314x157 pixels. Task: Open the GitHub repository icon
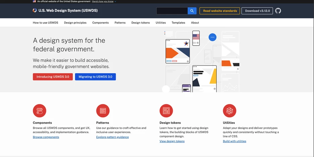(278, 11)
